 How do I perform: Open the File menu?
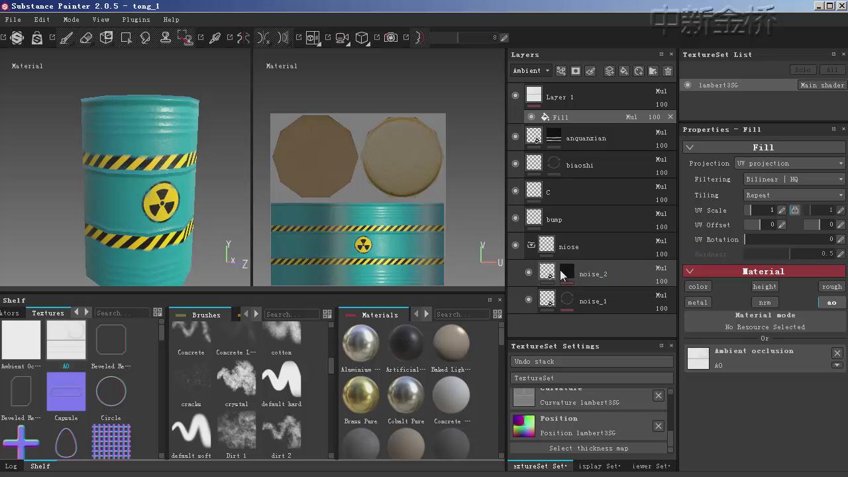pyautogui.click(x=13, y=20)
